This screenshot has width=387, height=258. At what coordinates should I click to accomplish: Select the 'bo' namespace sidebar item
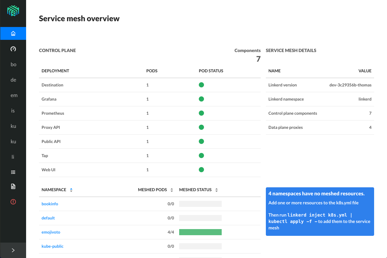point(13,64)
